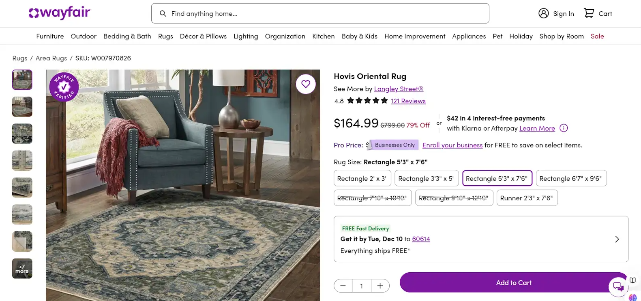
Task: Click the Wayfair logo
Action: 59,13
